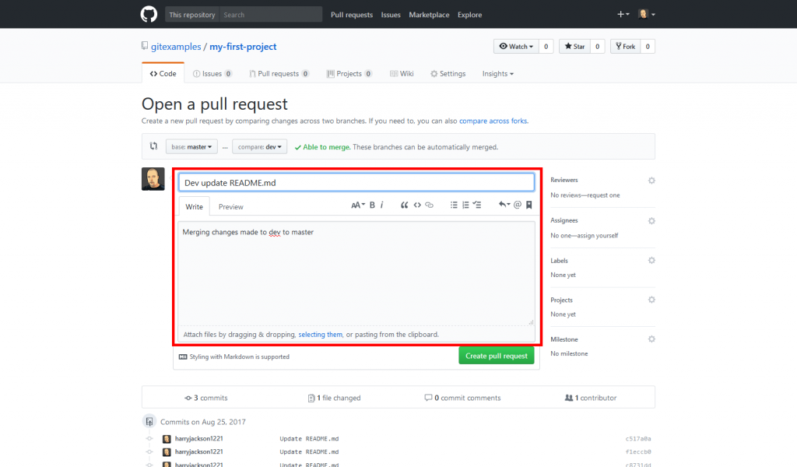Add a task list from the toolbar
This screenshot has width=797, height=467.
(476, 205)
